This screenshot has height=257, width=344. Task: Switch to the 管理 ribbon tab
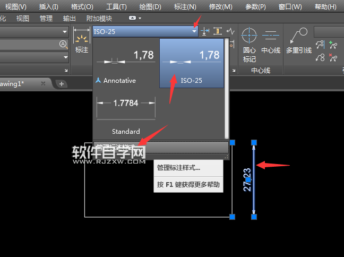click(46, 19)
